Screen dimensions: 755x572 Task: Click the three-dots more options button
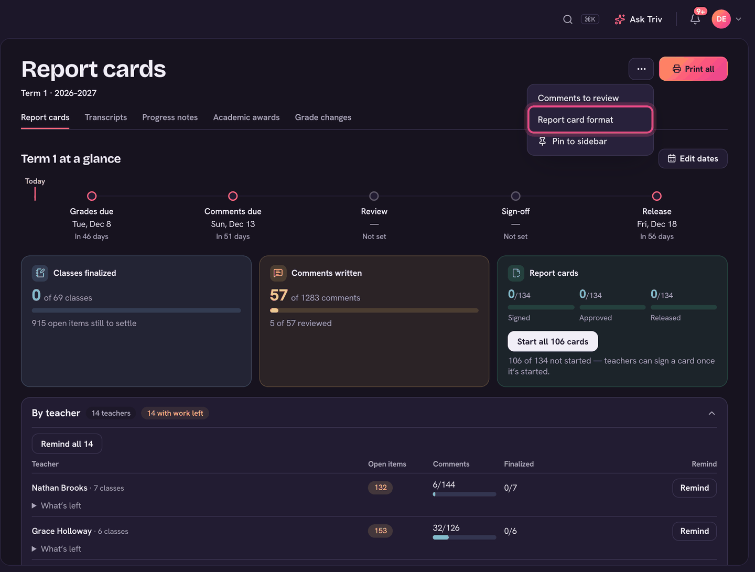coord(641,69)
